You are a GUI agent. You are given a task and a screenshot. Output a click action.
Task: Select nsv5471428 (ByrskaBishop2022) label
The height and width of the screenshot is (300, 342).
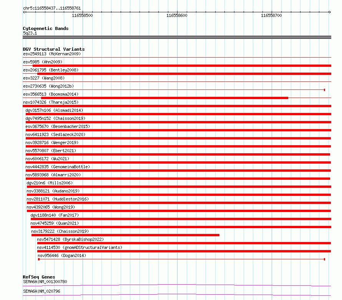[x=70, y=239]
